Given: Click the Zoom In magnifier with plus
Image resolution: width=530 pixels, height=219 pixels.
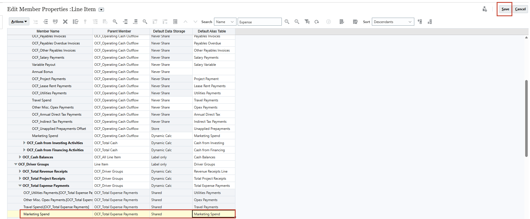Looking at the screenshot, I should pos(115,22).
